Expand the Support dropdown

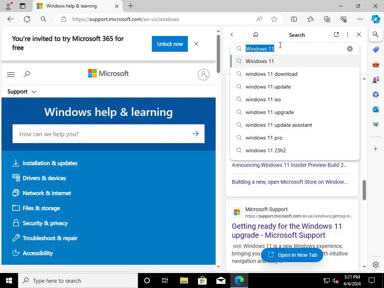click(x=22, y=91)
